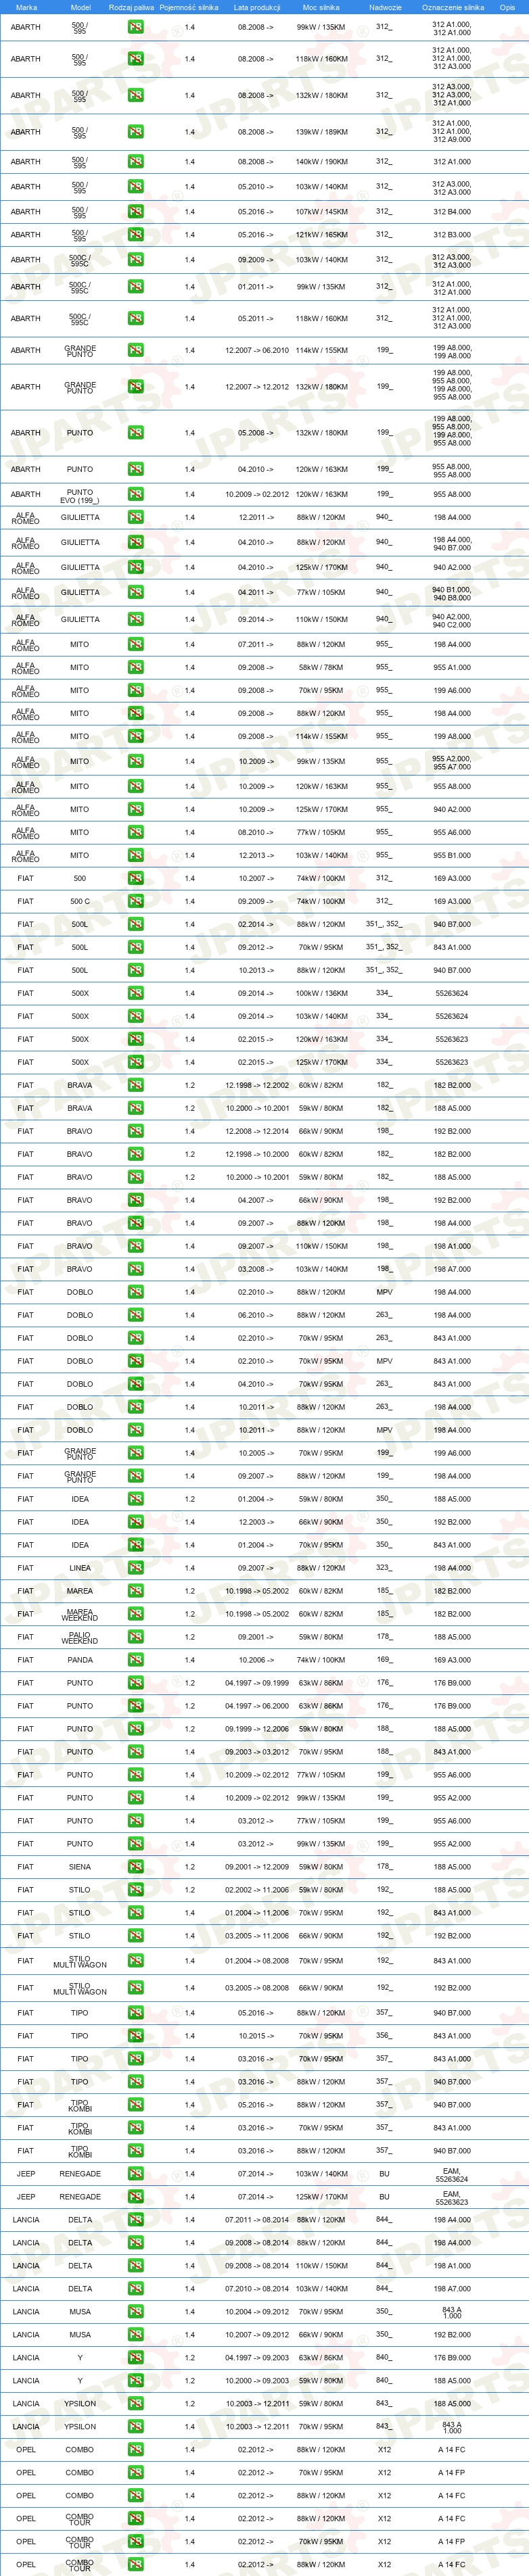The width and height of the screenshot is (529, 2576).
Task: Click fuel icon in LANCIA Y 63kW row
Action: click(x=135, y=2357)
